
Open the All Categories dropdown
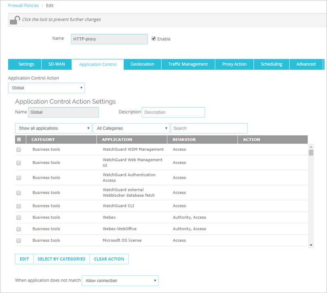(x=131, y=128)
